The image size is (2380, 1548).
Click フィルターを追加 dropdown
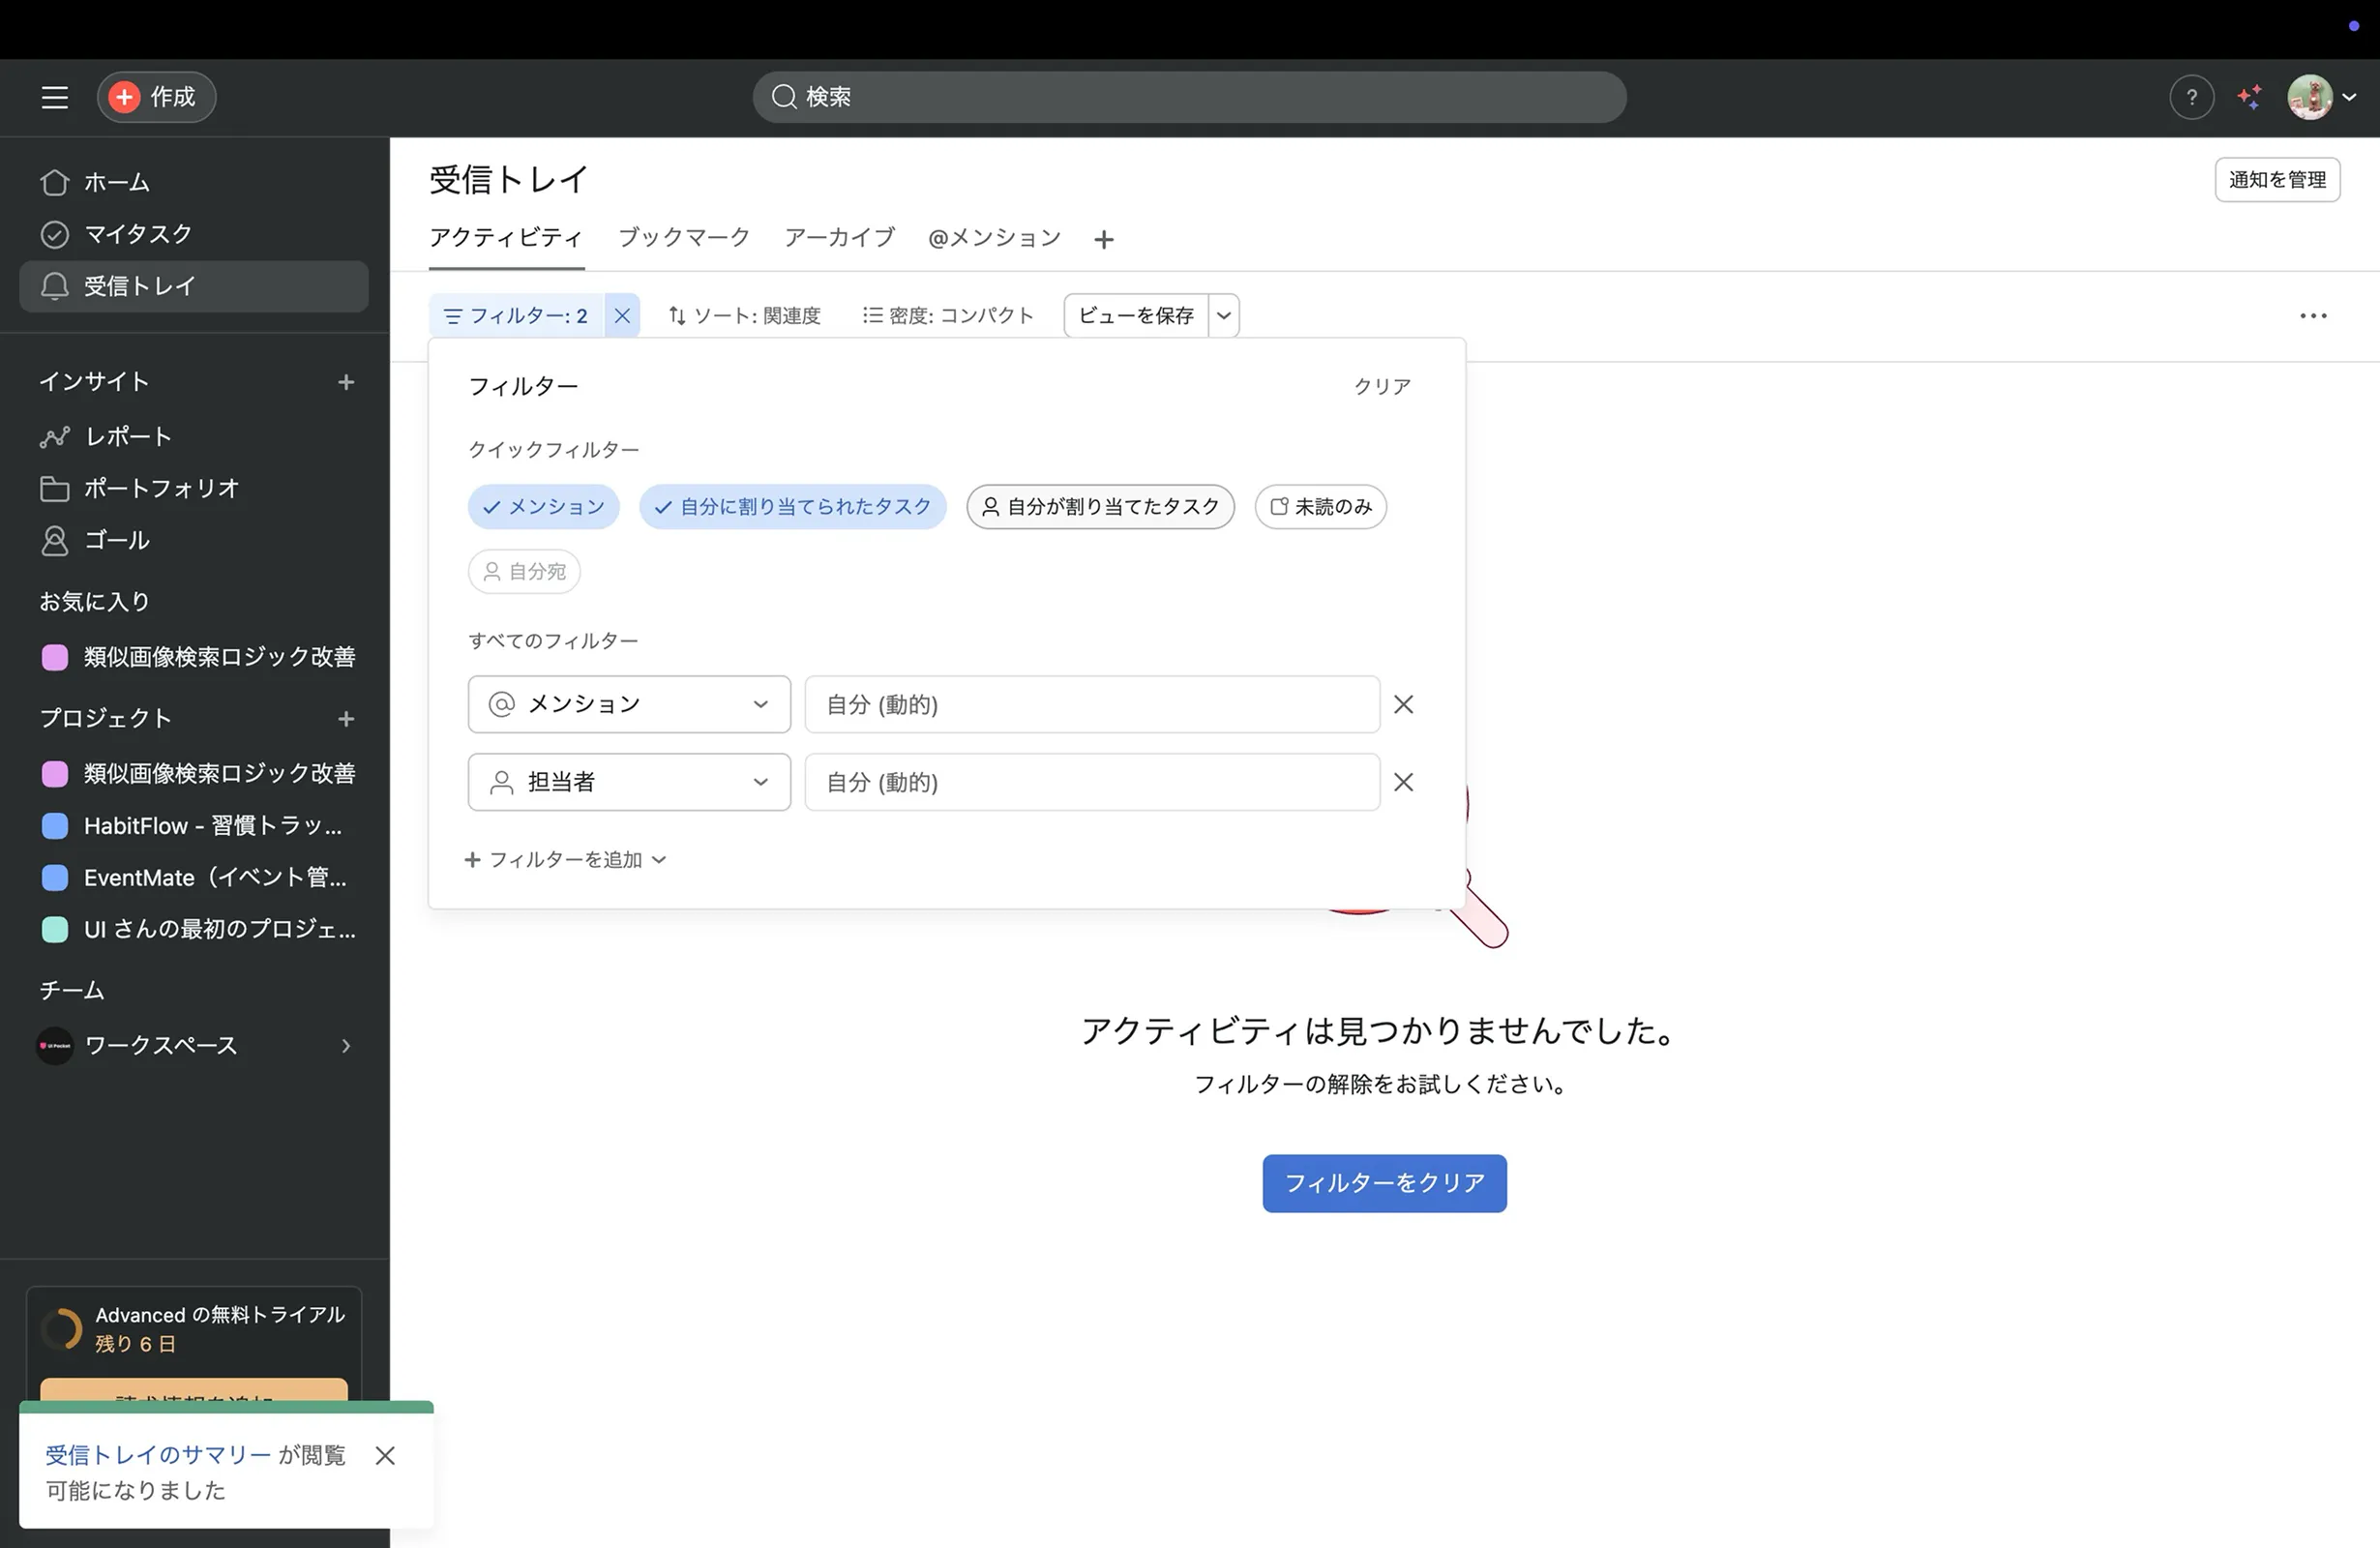point(565,860)
